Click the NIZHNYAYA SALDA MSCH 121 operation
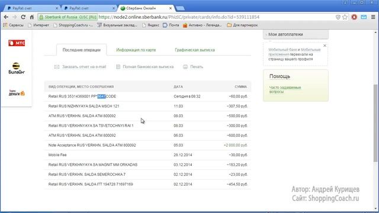This screenshot has width=379, height=213. coord(83,106)
